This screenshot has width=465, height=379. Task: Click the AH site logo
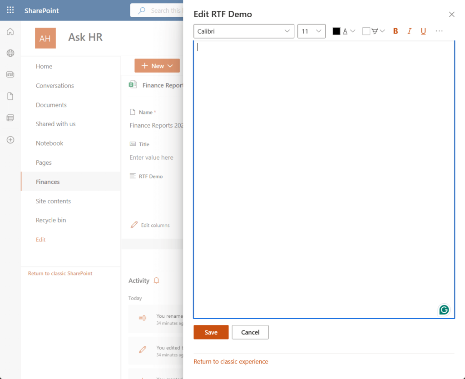tap(45, 38)
